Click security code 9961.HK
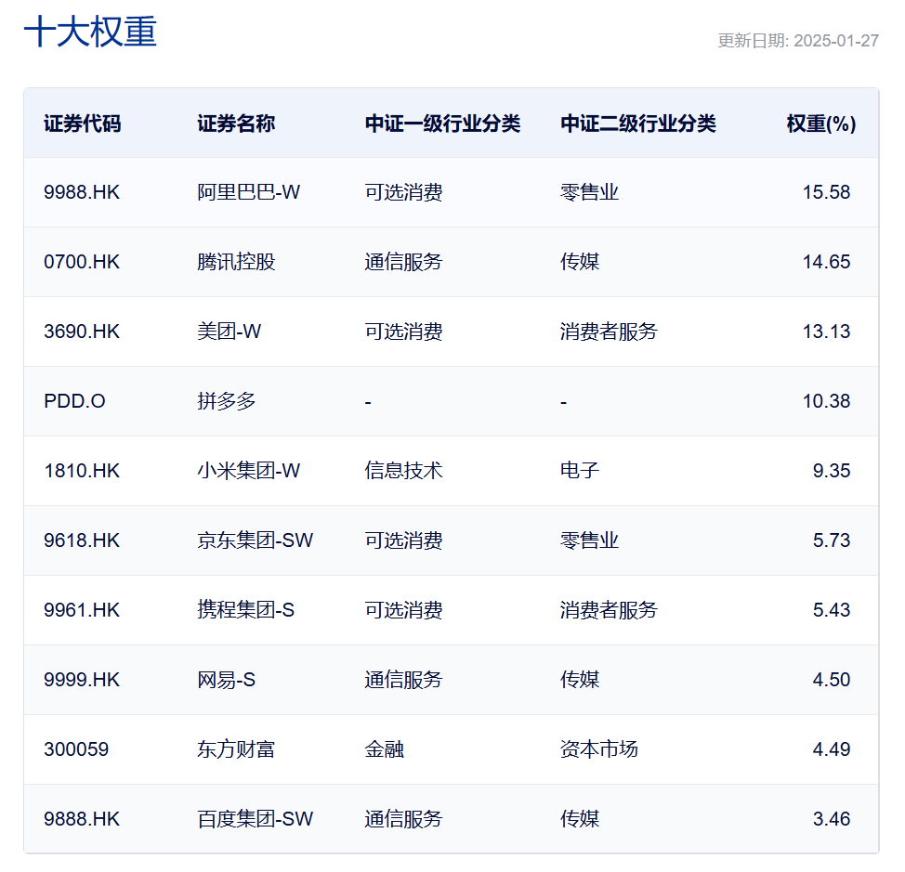 tap(82, 610)
